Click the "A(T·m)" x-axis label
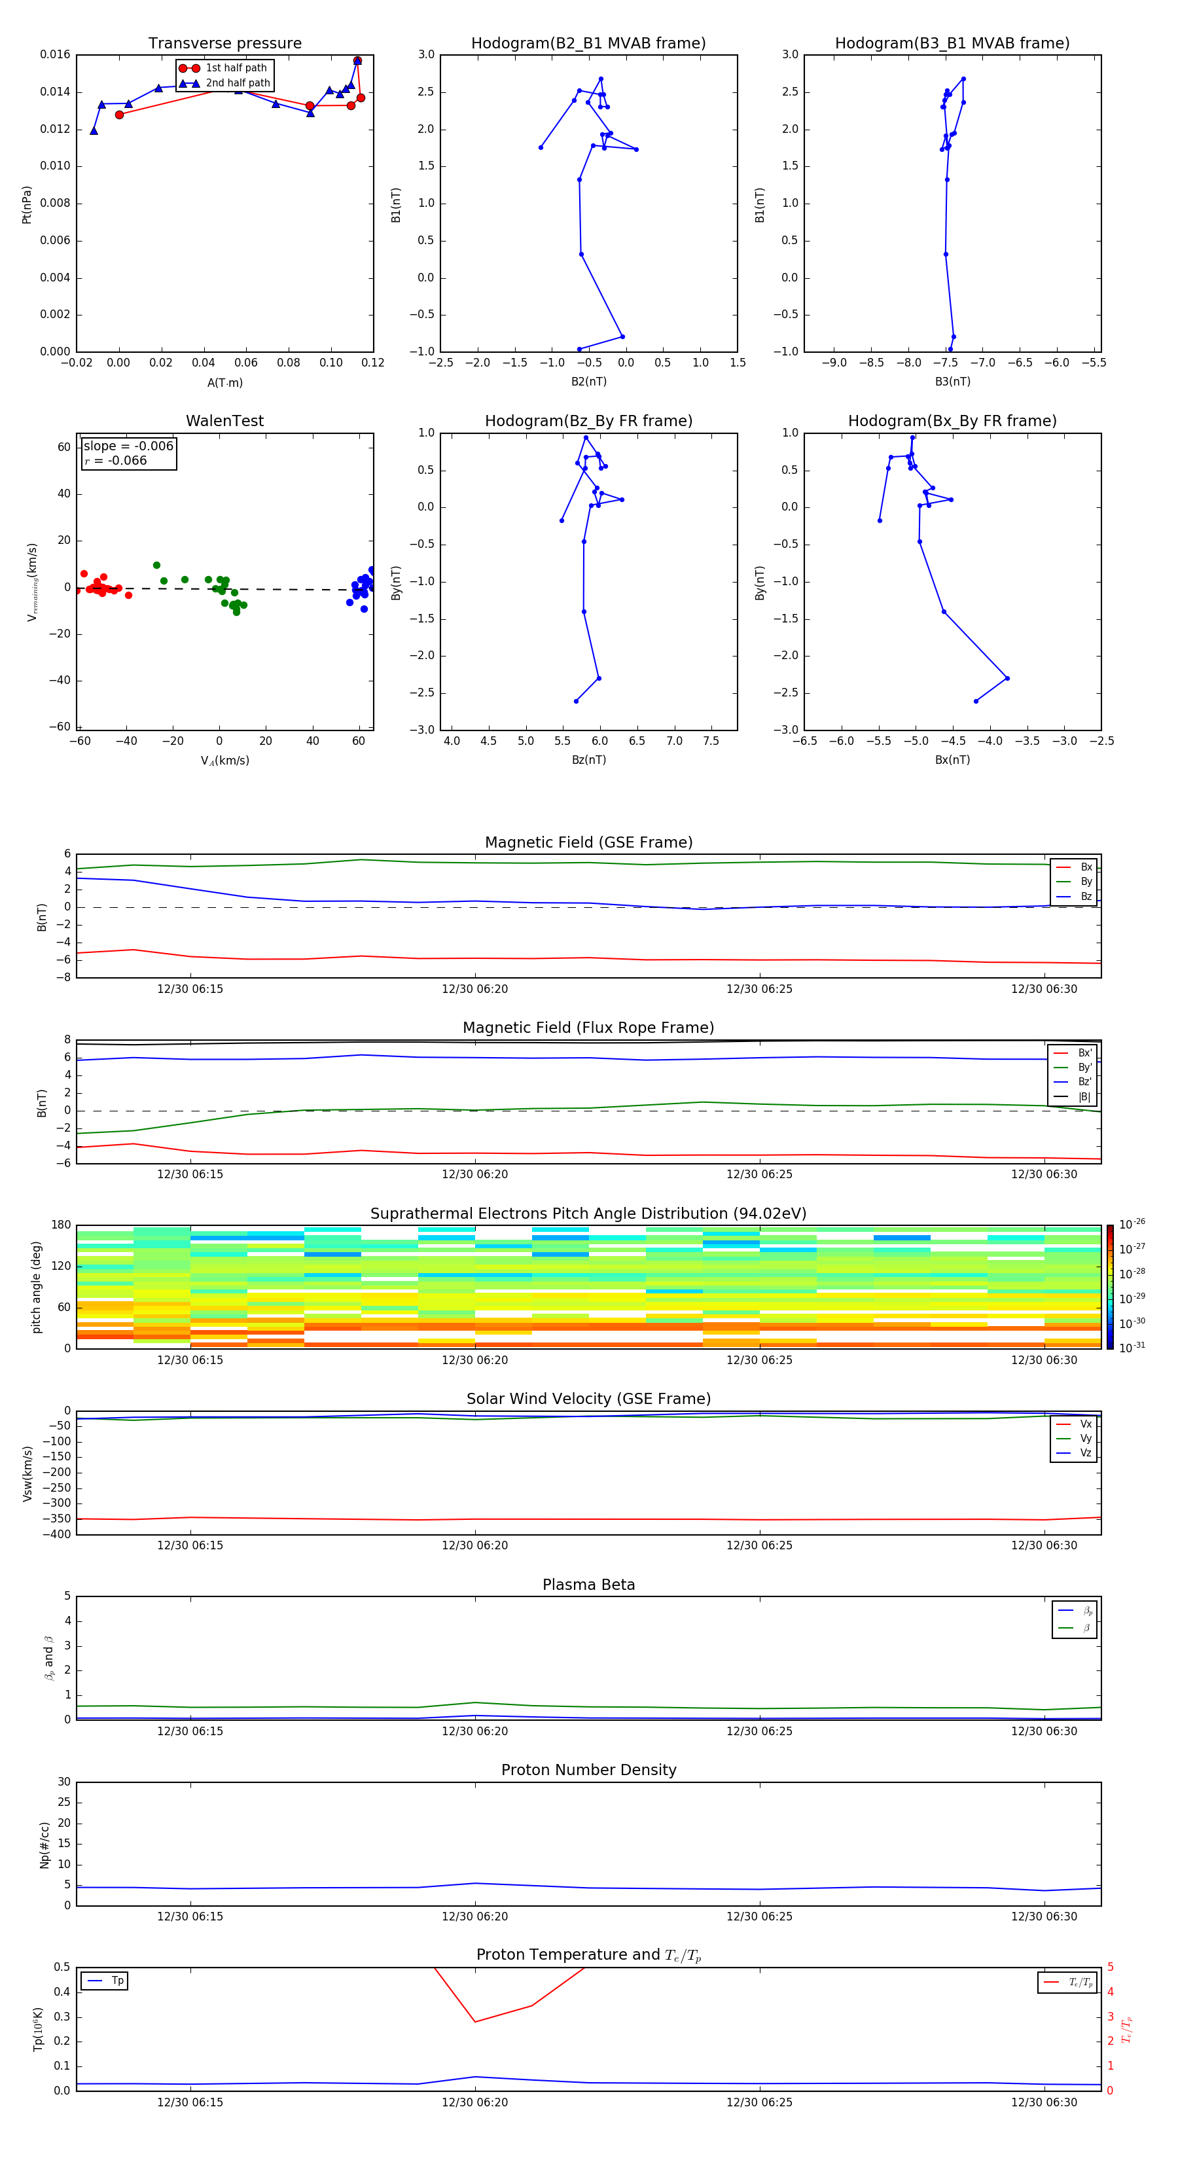The width and height of the screenshot is (1178, 2160). coord(224,382)
